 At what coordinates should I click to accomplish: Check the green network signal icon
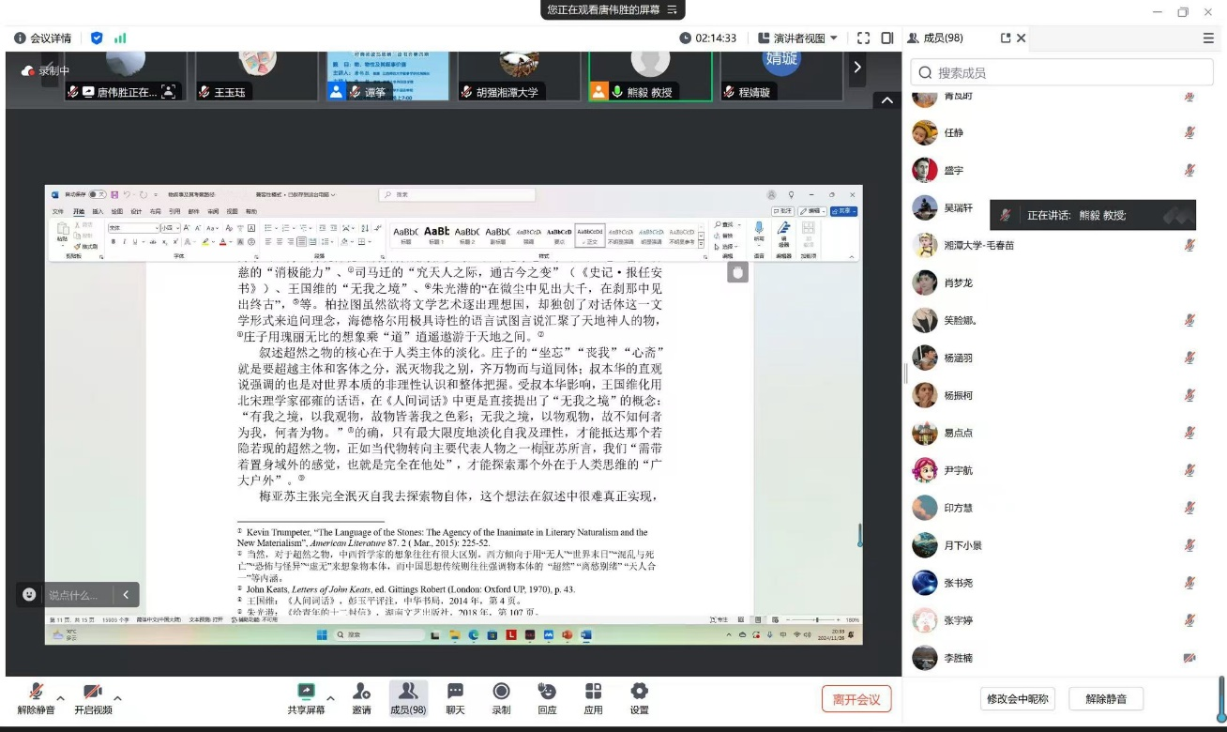[x=120, y=38]
